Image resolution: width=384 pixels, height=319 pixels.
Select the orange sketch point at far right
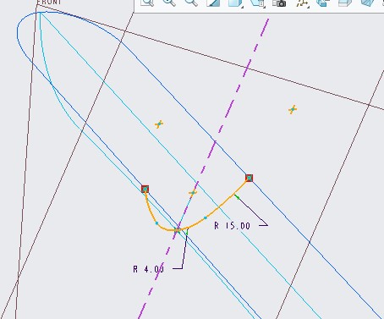[293, 109]
